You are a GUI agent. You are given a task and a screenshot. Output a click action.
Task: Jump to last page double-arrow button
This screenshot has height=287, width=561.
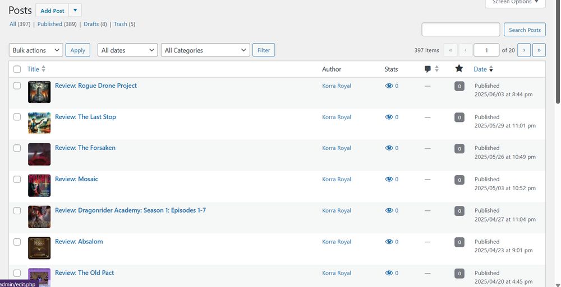click(539, 50)
